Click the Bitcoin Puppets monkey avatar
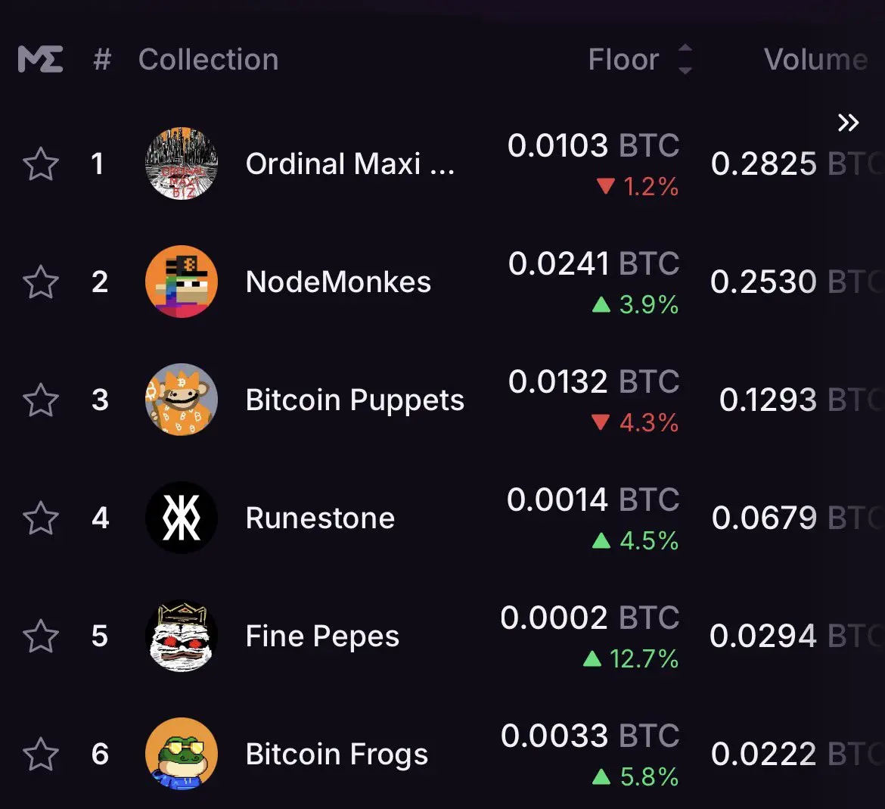Screen dimensions: 885x809 pyautogui.click(x=182, y=400)
